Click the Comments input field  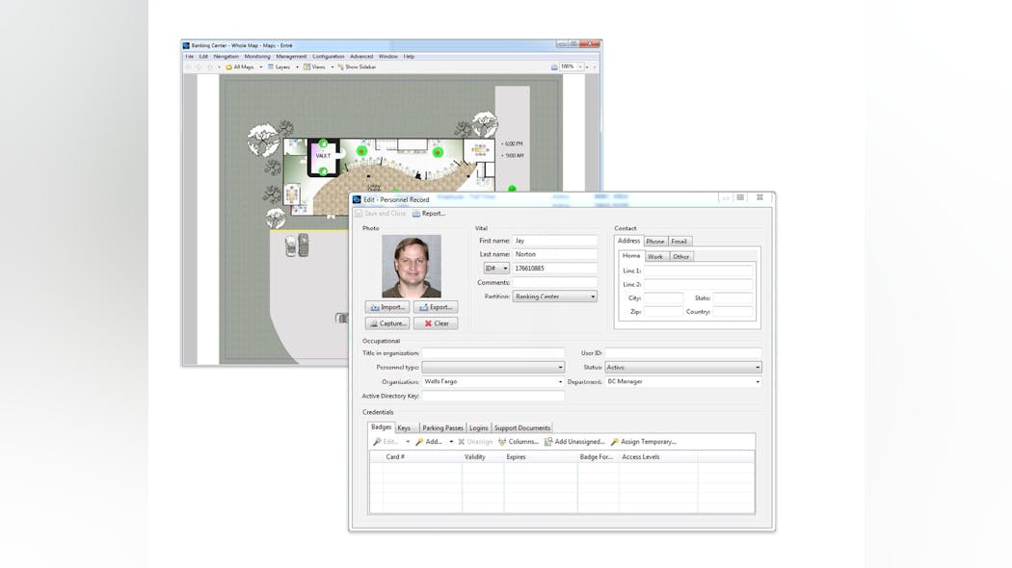pyautogui.click(x=554, y=283)
